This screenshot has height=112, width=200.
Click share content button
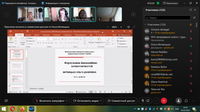coord(121,101)
